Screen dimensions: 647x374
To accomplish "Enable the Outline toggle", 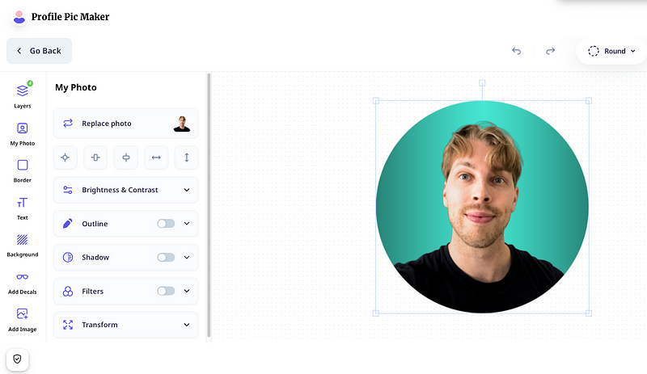I will pos(166,224).
